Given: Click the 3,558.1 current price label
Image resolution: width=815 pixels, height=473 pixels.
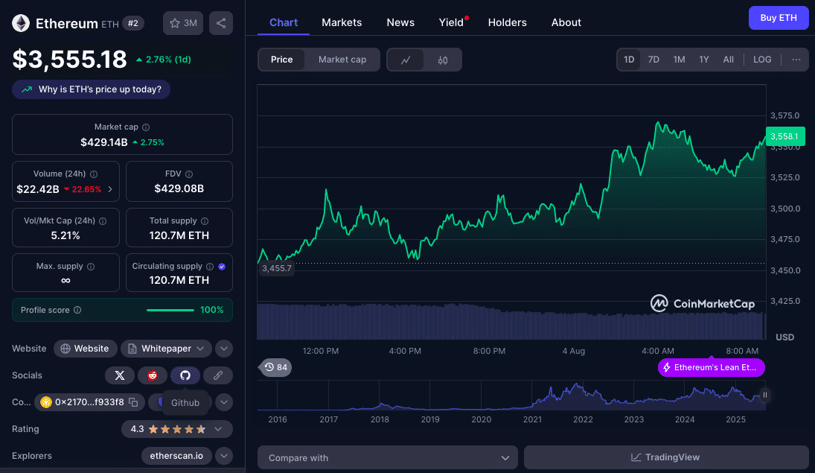Looking at the screenshot, I should tap(784, 136).
